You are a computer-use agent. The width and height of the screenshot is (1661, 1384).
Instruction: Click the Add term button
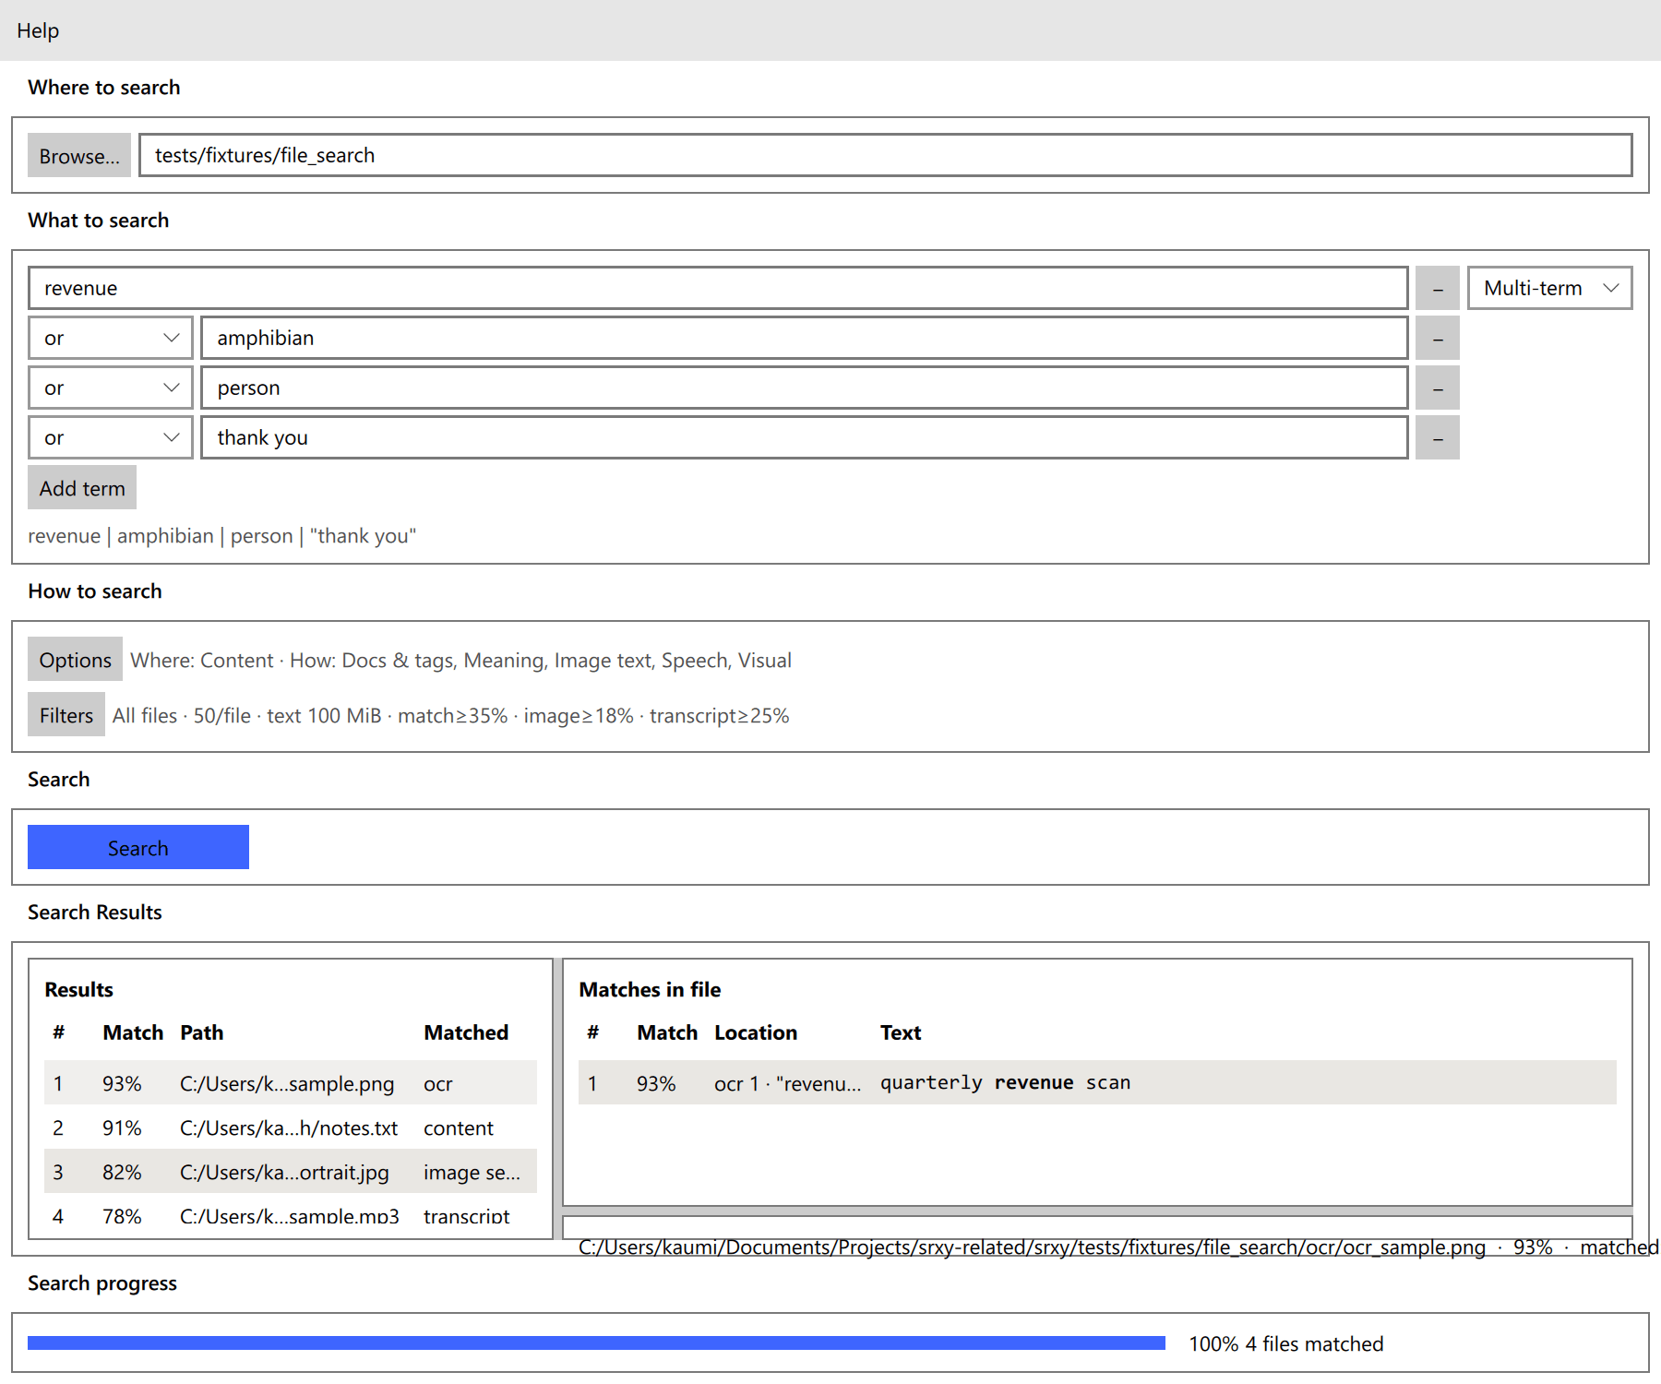(x=82, y=487)
